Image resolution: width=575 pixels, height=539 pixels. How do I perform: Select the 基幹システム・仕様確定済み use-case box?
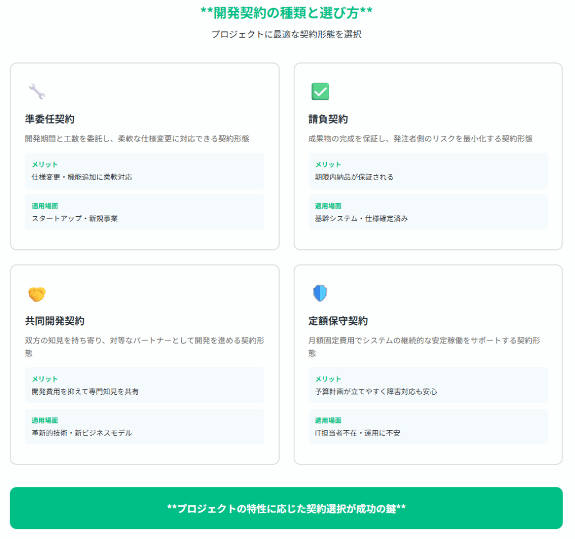(428, 212)
